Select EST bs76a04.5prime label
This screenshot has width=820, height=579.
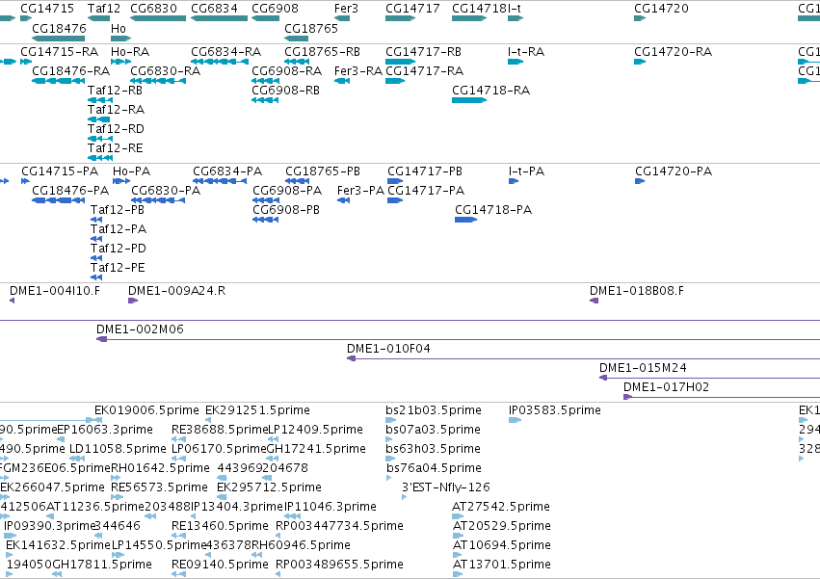pyautogui.click(x=434, y=468)
